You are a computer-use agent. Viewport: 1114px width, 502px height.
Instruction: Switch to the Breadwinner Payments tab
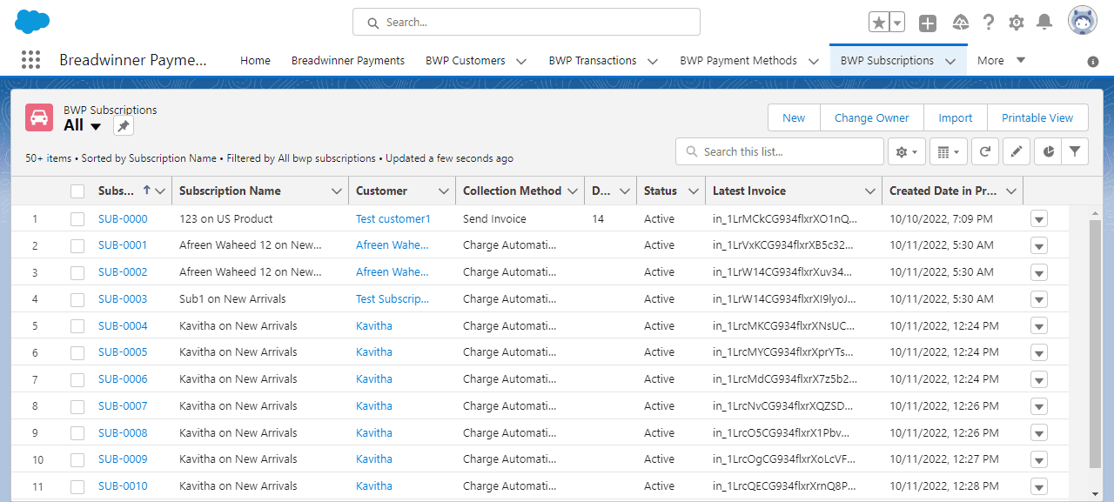pos(348,60)
